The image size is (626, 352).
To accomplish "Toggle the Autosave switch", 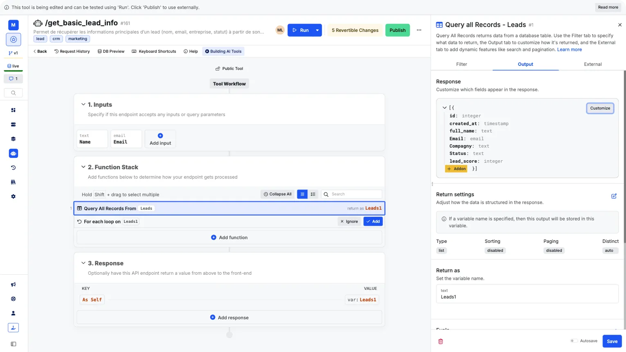I will click(574, 341).
